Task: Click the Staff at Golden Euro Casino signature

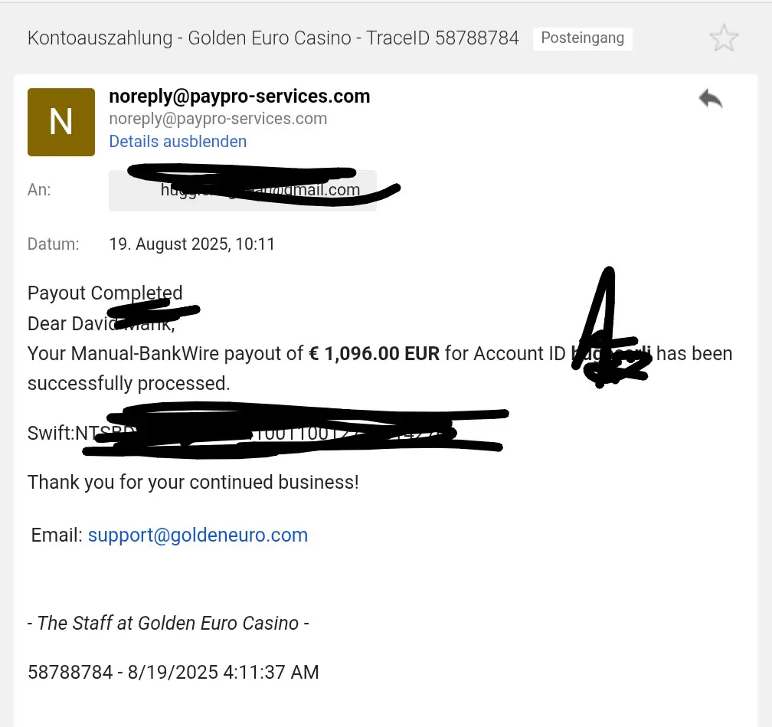Action: [x=168, y=623]
